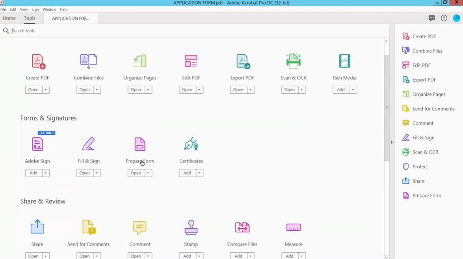Select the Combine Files tool icon
Viewport: 463px width, 259px height.
pyautogui.click(x=89, y=61)
